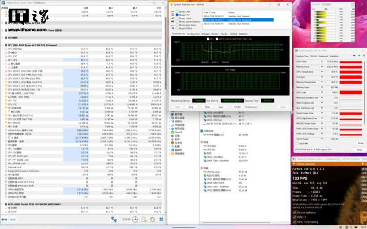Click HWiNFO reset clock icon

coord(135,220)
